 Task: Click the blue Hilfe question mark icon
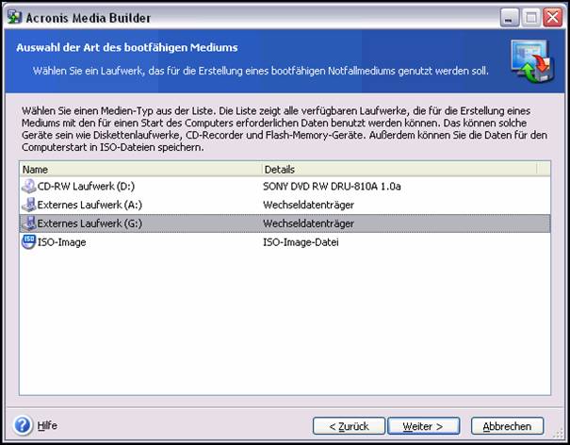[23, 425]
